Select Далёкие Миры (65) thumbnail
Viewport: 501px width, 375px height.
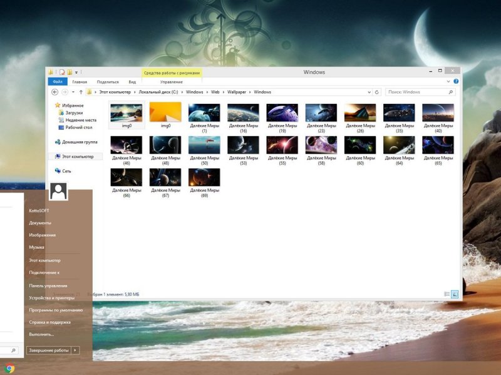(438, 145)
